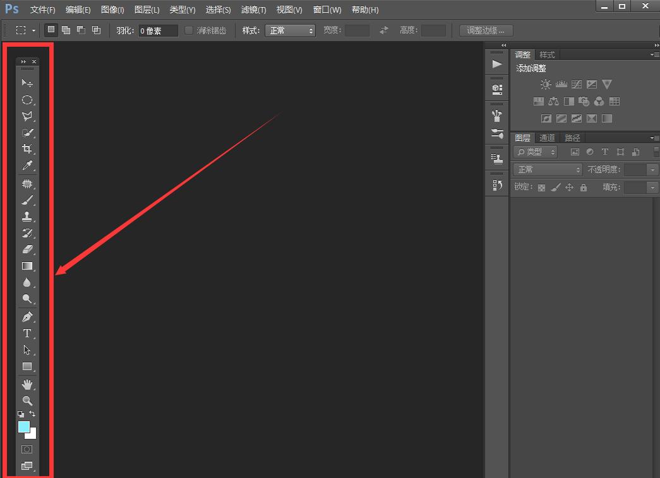Open the 滤镜(T) menu
Image resolution: width=660 pixels, height=478 pixels.
coord(253,10)
